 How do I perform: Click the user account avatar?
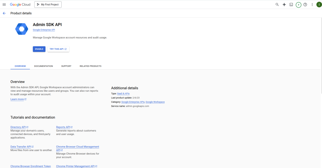(319, 4)
